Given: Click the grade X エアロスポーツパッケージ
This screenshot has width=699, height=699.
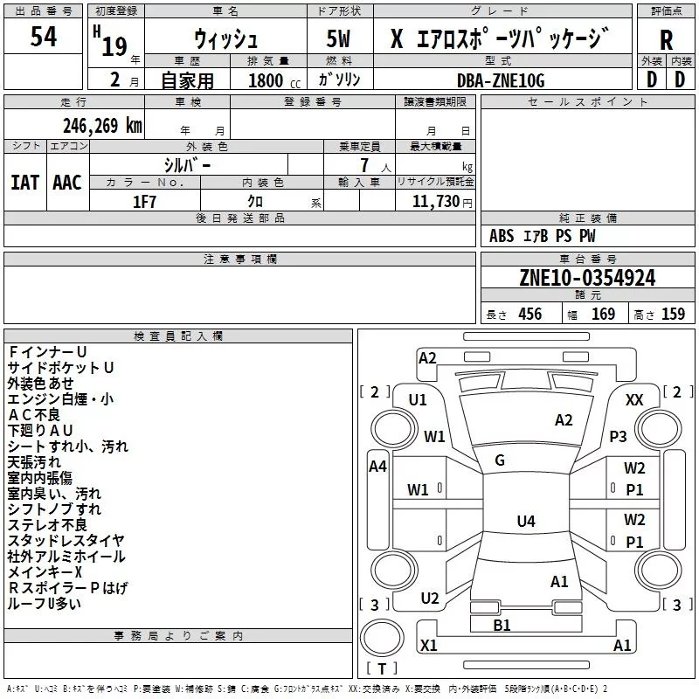Looking at the screenshot, I should click(500, 38).
